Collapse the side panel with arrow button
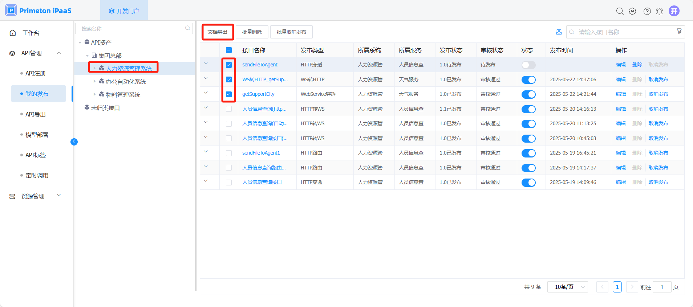 point(74,142)
